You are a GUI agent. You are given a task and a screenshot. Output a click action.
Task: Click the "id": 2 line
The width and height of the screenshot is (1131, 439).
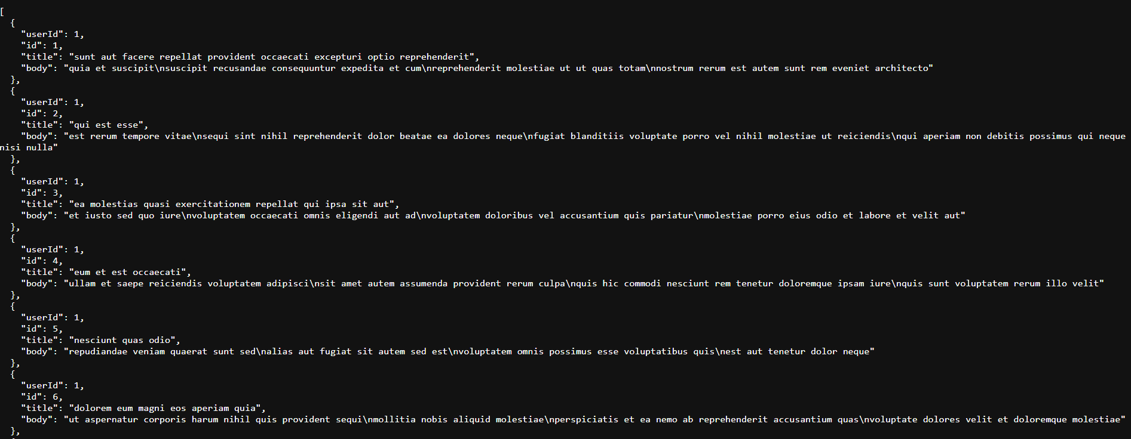pos(42,114)
